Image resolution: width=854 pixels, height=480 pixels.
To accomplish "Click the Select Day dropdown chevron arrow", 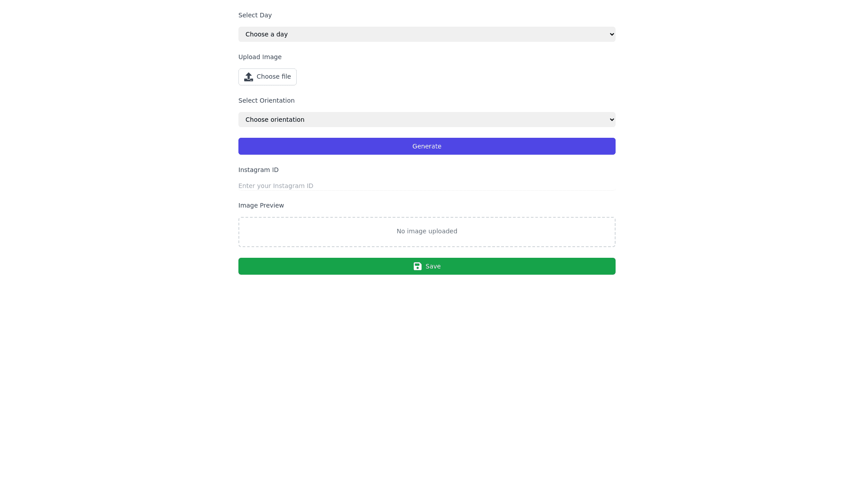I will (612, 34).
